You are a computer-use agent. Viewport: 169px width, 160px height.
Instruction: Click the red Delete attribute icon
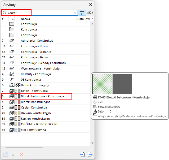click(21, 155)
